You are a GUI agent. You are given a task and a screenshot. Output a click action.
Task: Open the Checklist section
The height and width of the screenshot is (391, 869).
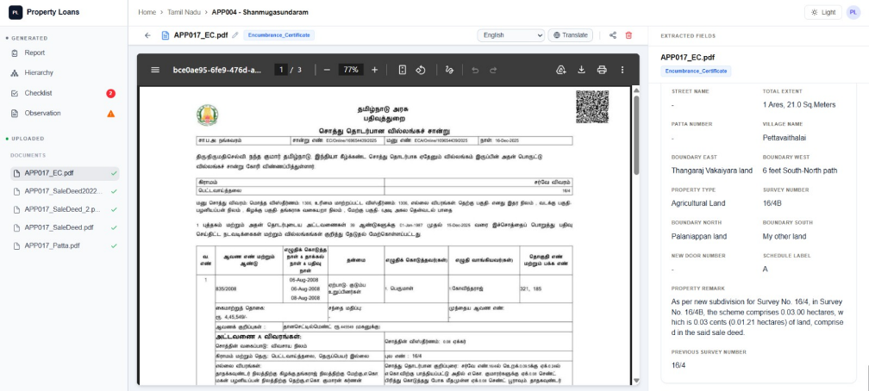(38, 93)
